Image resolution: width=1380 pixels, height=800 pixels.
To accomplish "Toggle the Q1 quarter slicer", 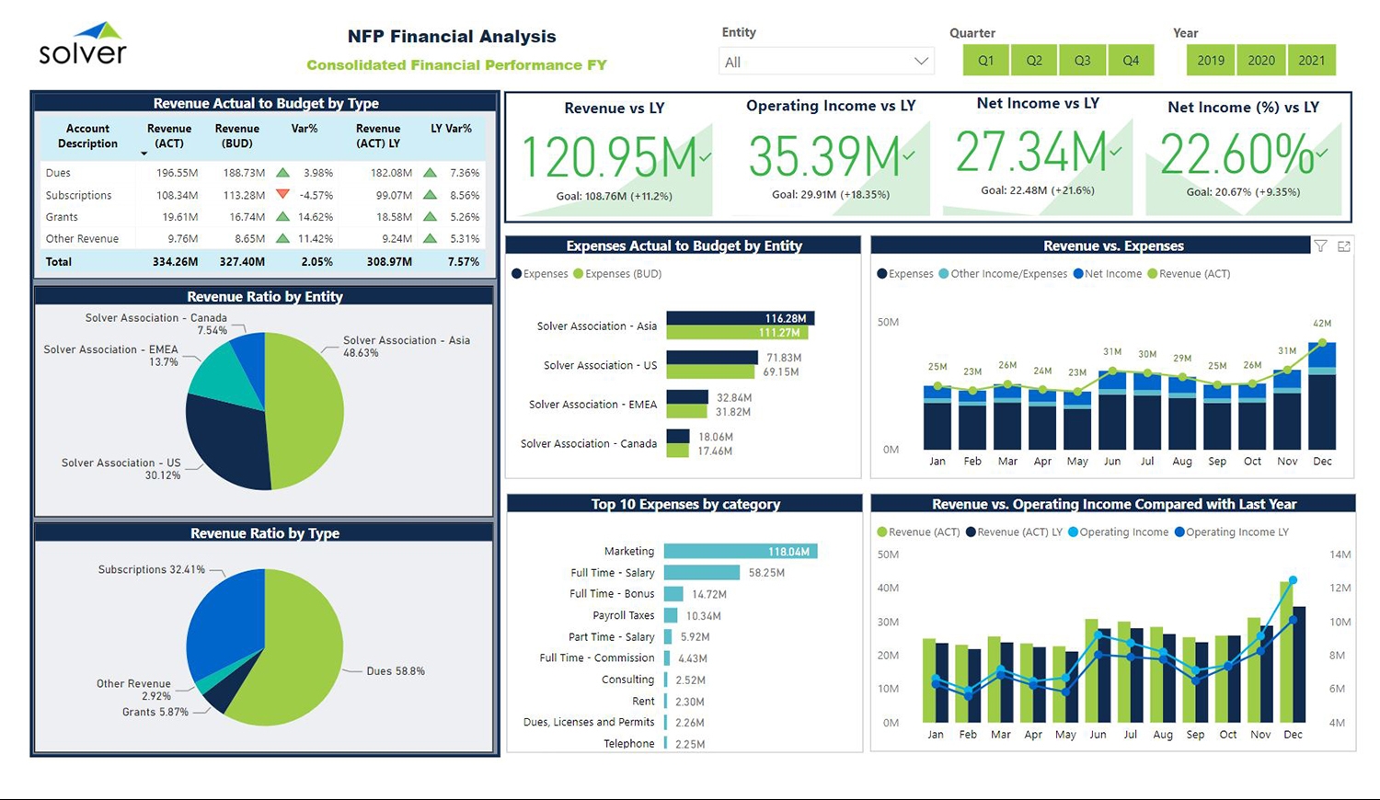I will [x=985, y=61].
